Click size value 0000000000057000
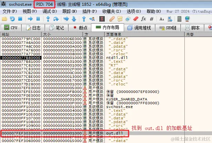Screen dimensions: 212x143 tap(62, 80)
